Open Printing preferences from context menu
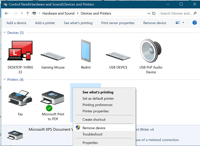This screenshot has width=200, height=146. point(104,105)
